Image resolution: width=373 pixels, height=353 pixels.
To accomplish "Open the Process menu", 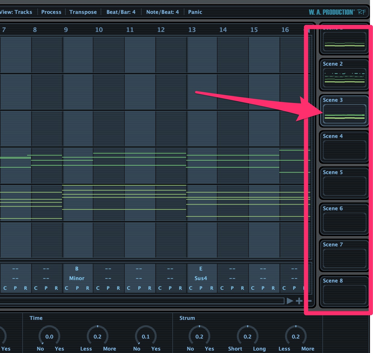I will 51,12.
